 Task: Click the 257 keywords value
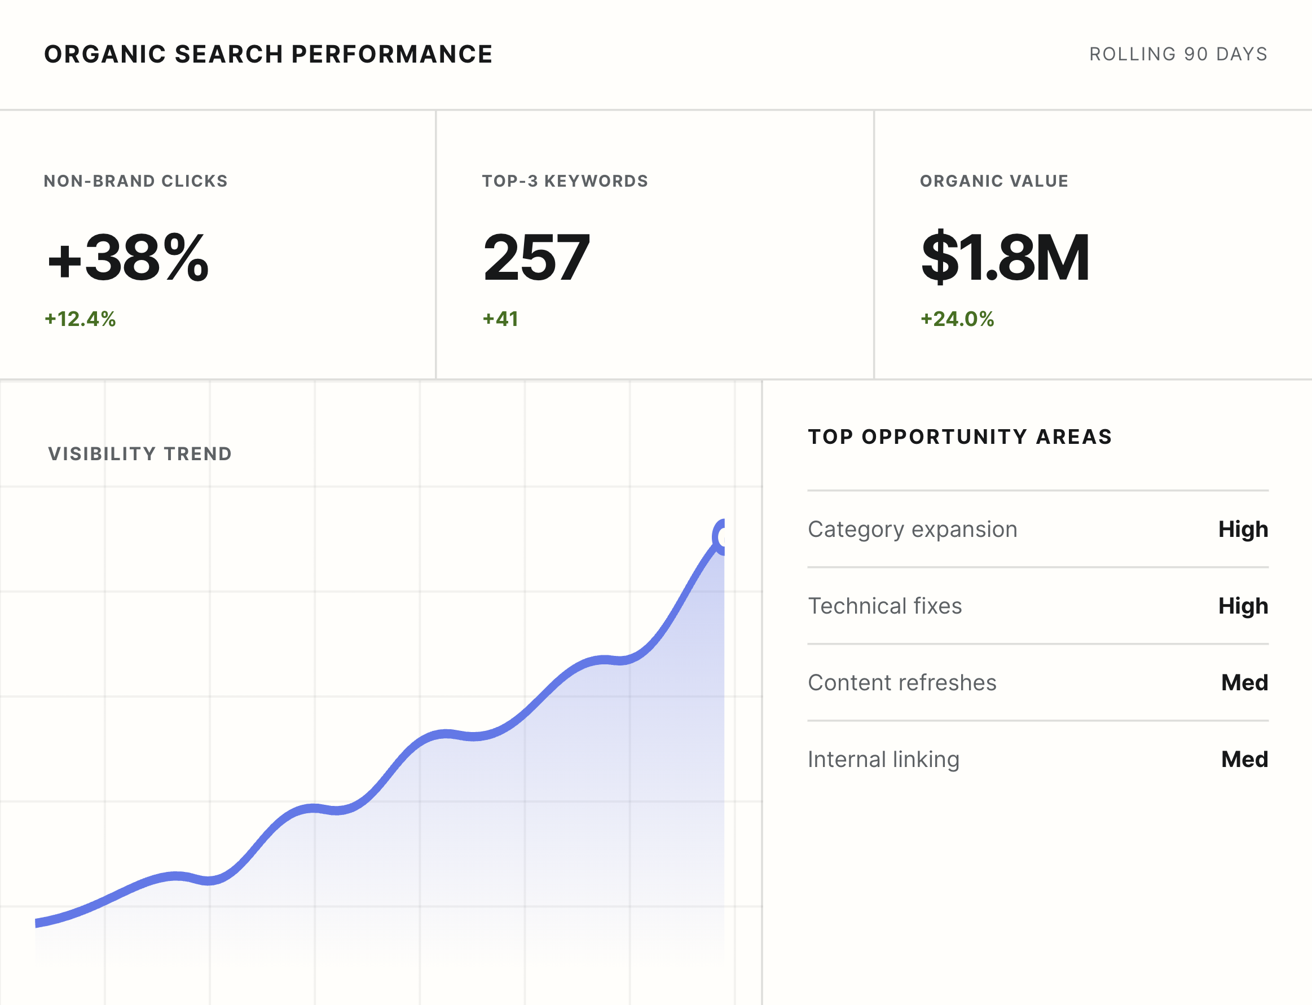pyautogui.click(x=536, y=258)
